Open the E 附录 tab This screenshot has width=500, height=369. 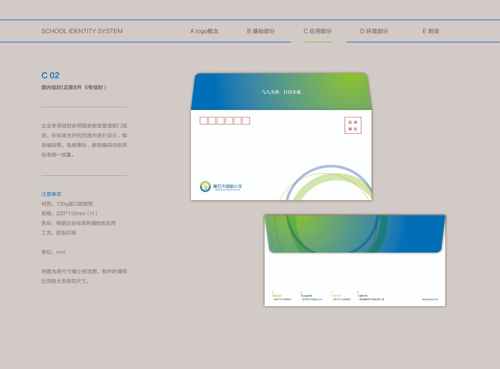pos(430,31)
